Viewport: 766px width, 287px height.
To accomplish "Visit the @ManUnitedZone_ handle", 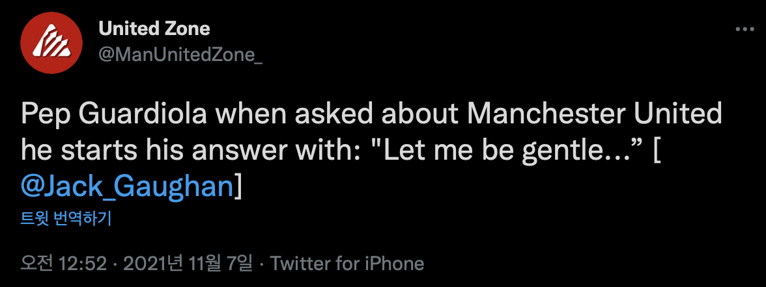I will [180, 55].
